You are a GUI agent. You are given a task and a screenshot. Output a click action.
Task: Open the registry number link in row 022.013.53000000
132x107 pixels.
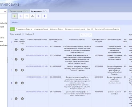click(37, 55)
